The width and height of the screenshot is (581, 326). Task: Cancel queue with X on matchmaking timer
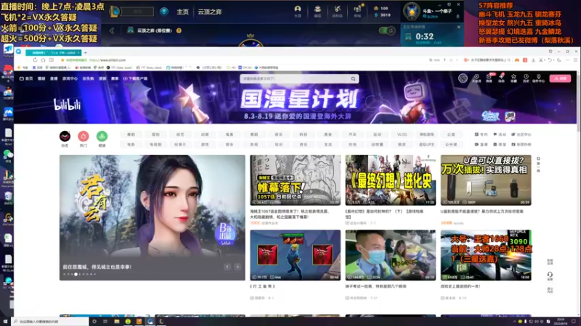(459, 27)
